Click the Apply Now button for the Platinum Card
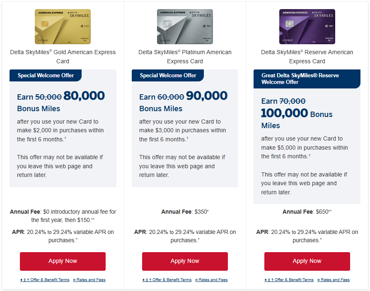The image size is (370, 291). click(x=185, y=261)
